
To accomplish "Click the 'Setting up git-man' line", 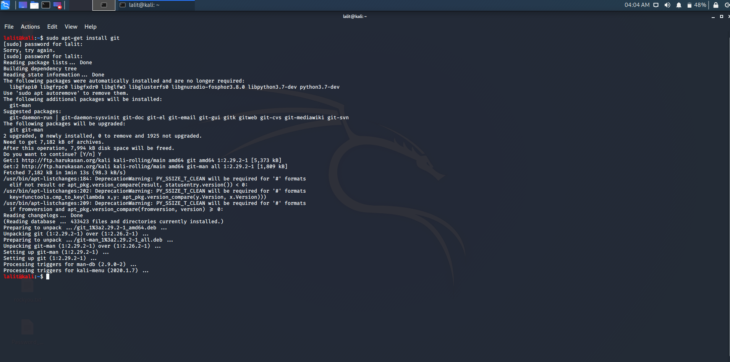I will [x=56, y=252].
